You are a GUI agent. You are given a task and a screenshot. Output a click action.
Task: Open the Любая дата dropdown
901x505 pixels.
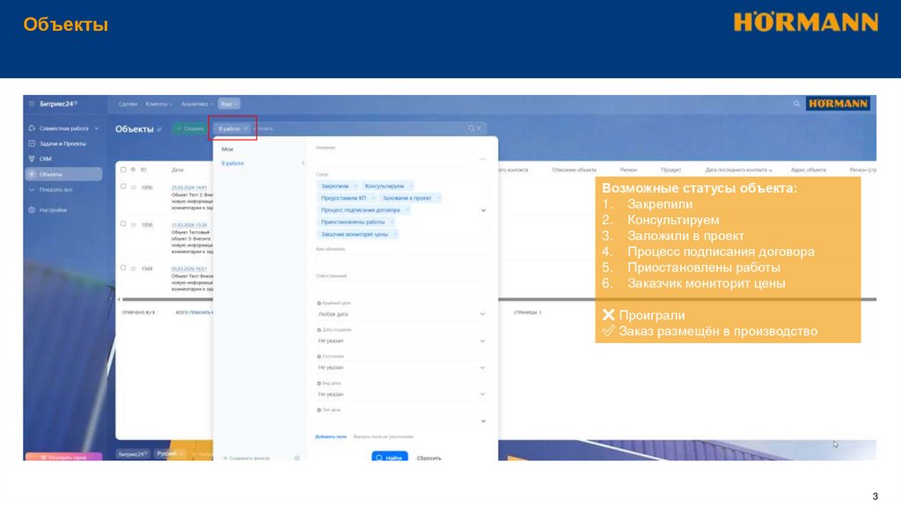click(401, 314)
